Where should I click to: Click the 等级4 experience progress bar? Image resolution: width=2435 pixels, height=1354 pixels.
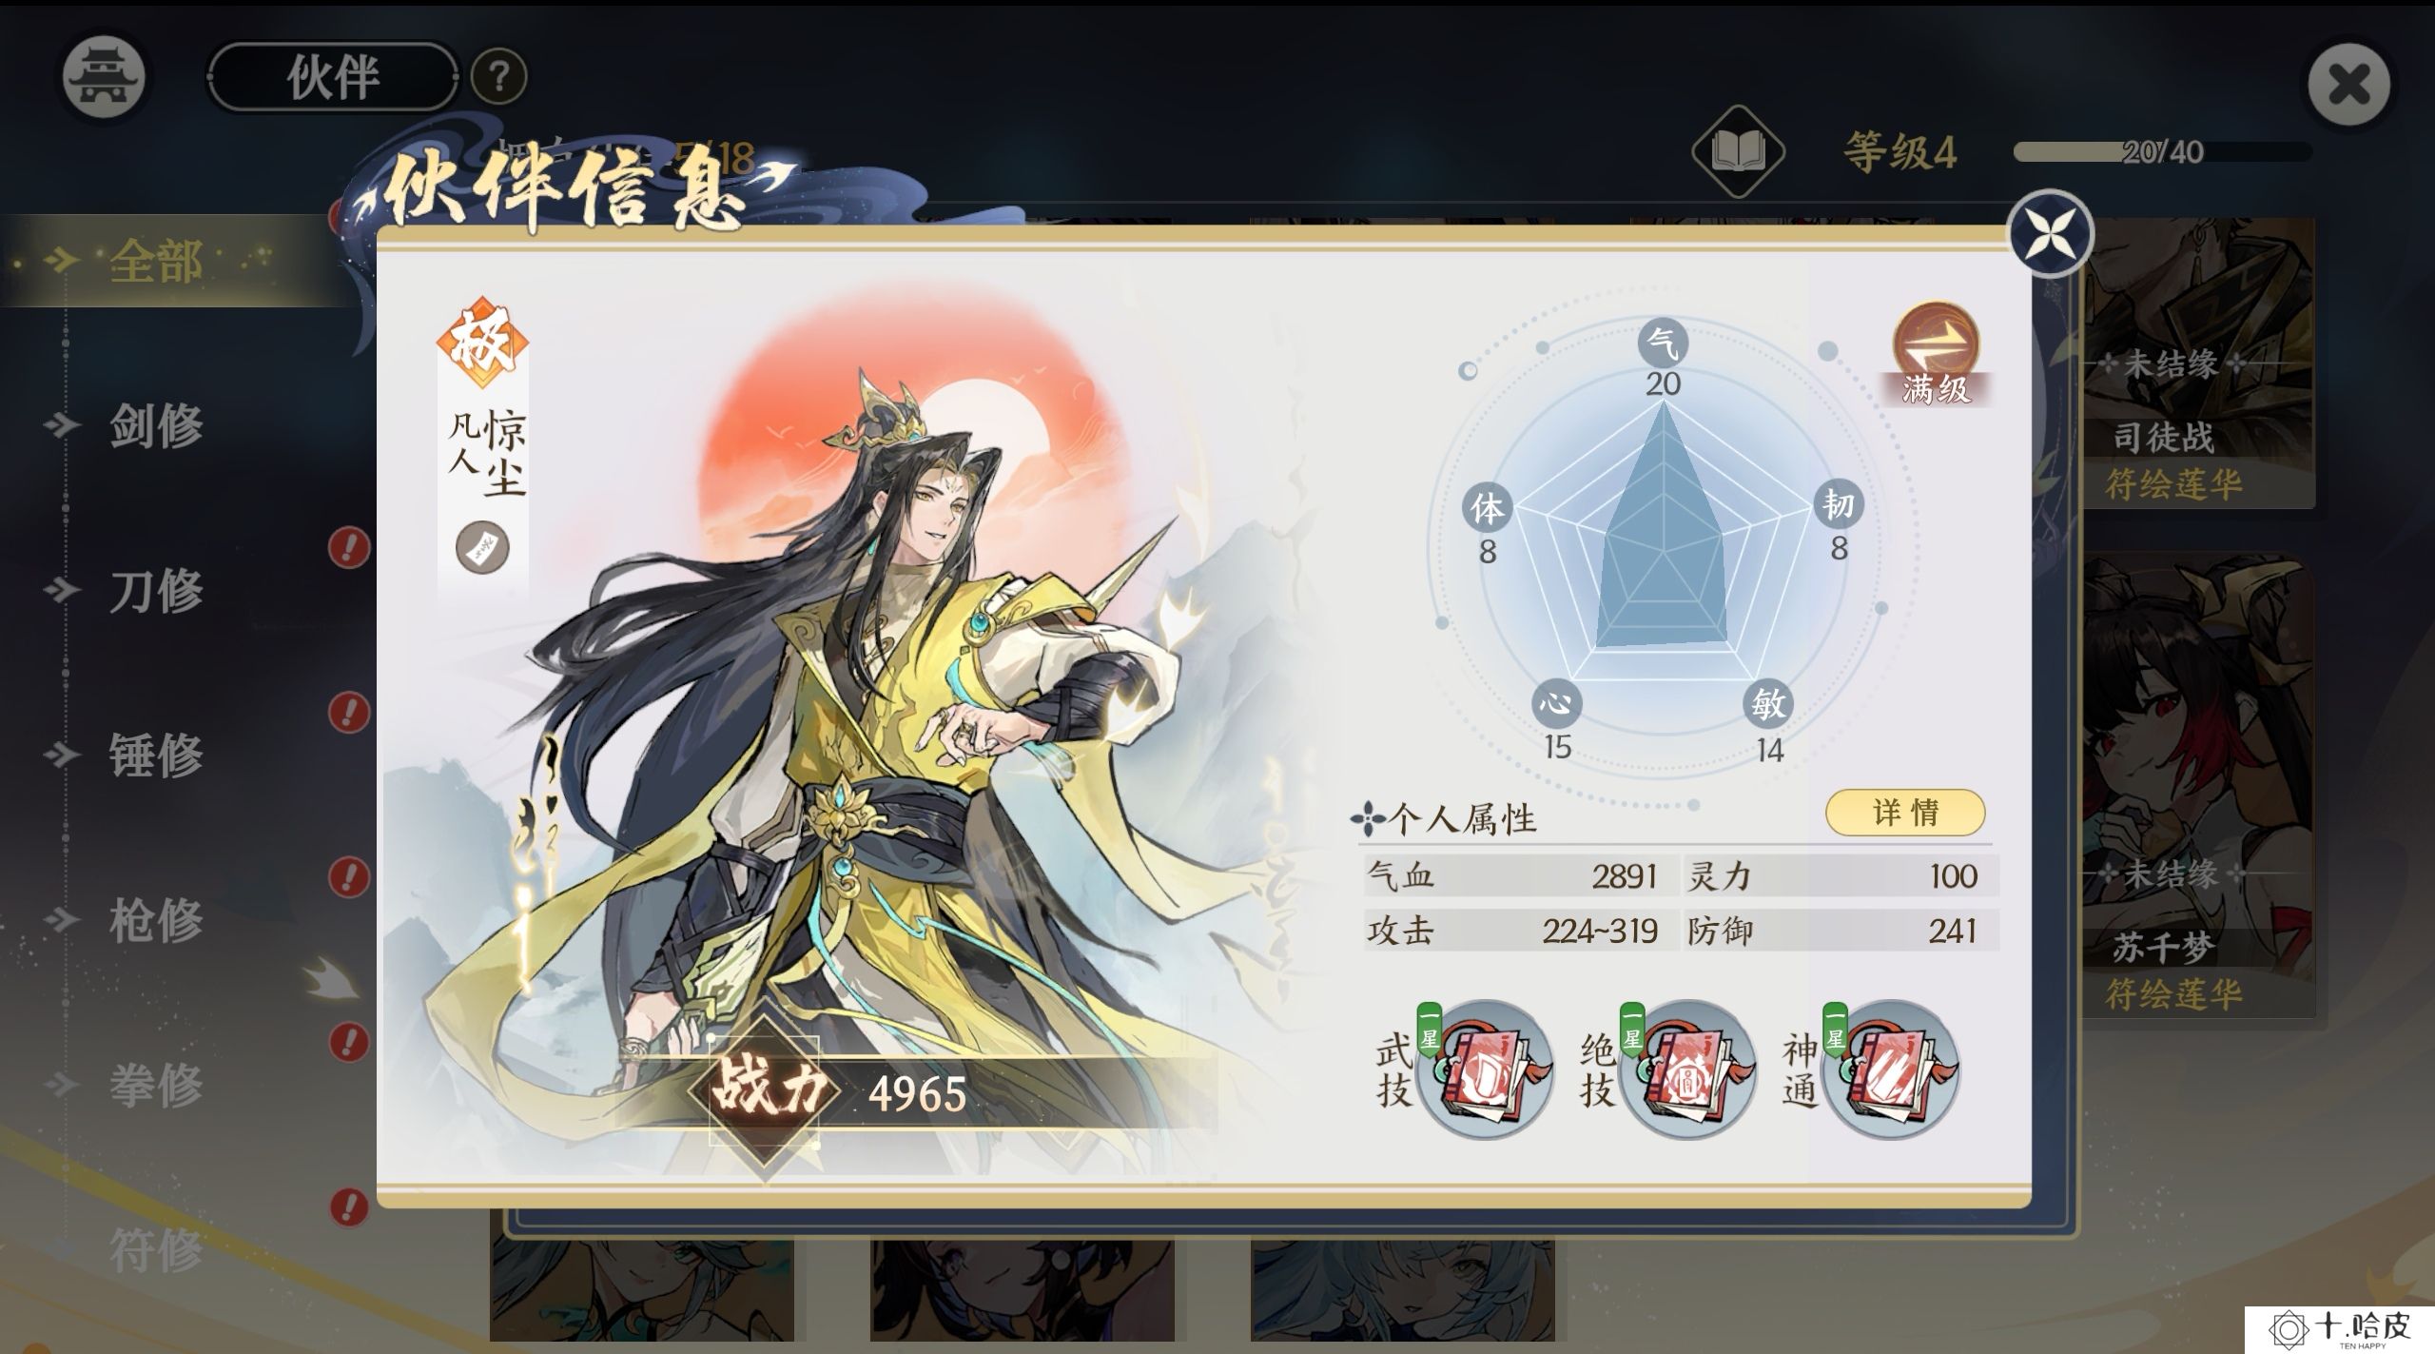2162,152
